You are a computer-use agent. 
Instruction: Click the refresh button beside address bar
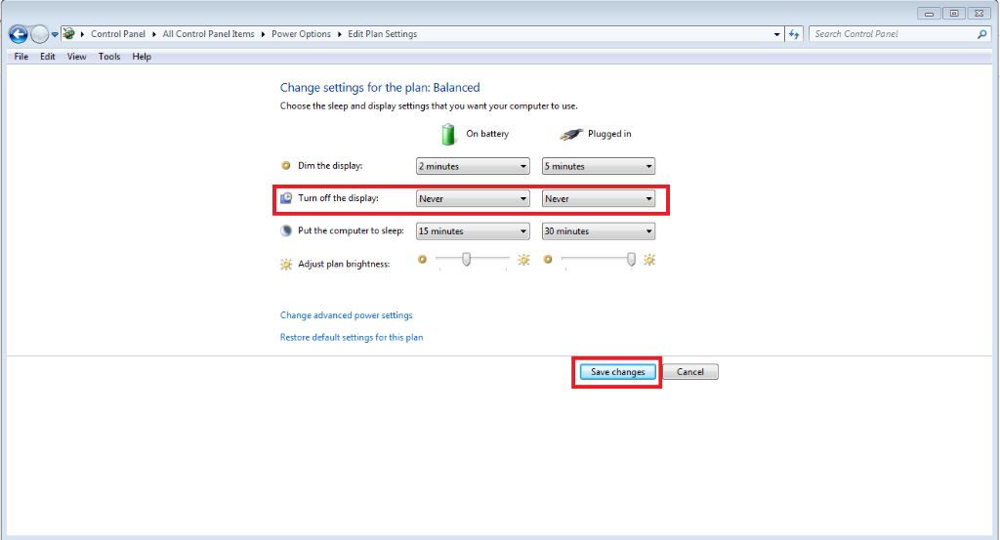(794, 34)
